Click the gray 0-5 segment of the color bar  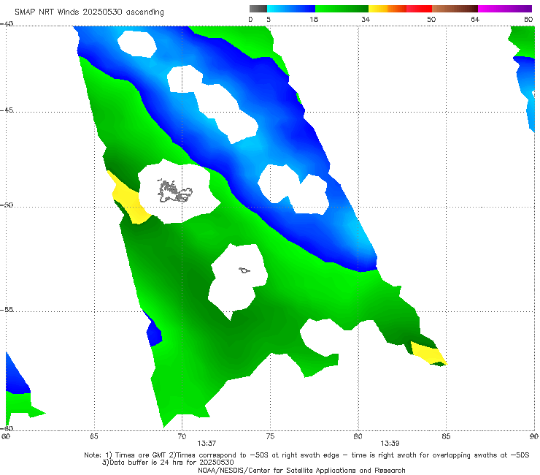258,9
